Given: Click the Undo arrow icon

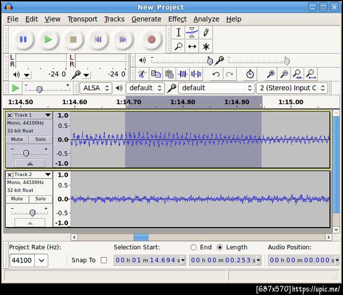Looking at the screenshot, I should 216,74.
